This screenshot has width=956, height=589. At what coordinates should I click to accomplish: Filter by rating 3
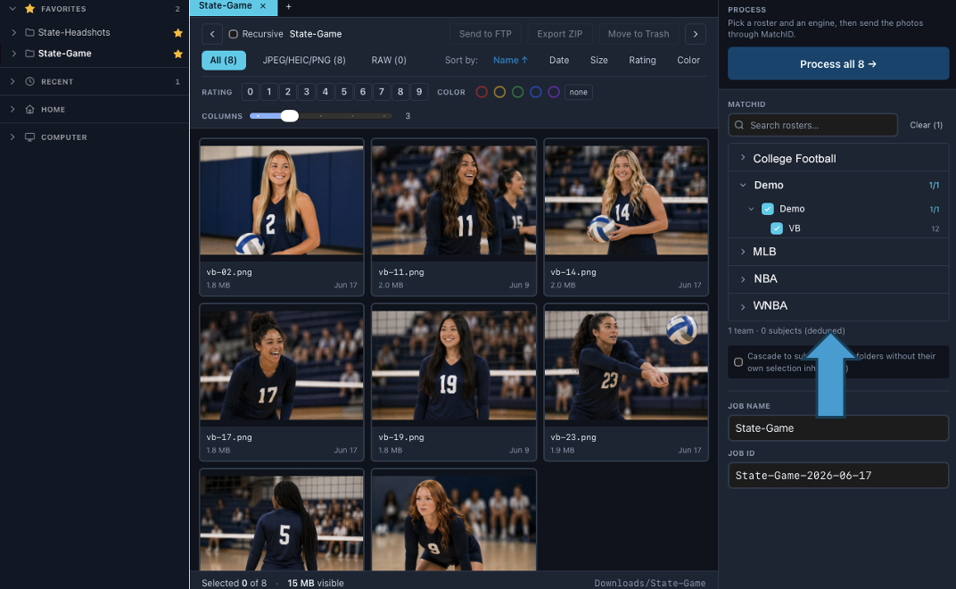pos(306,92)
